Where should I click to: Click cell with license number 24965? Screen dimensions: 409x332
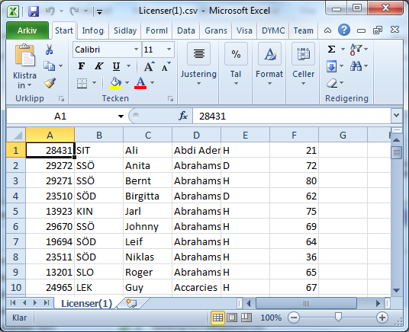click(50, 288)
